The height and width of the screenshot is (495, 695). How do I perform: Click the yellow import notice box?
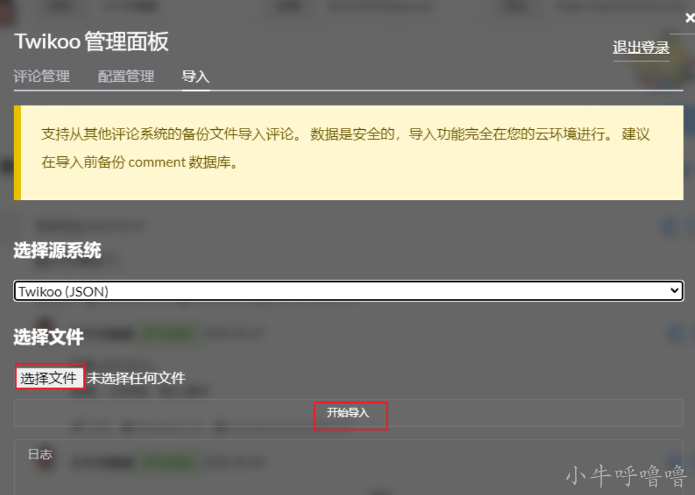[348, 152]
